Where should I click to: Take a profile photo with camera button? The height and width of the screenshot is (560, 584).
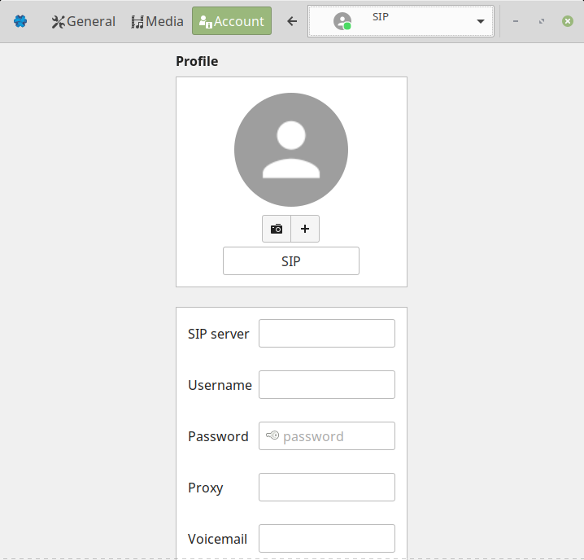(x=277, y=229)
